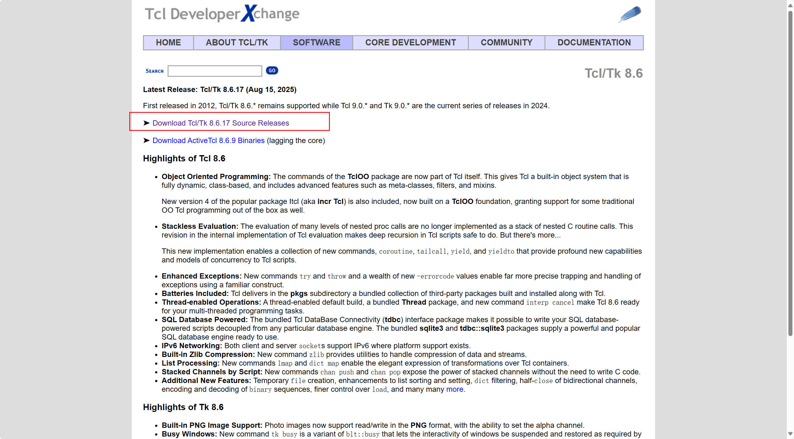794x439 pixels.
Task: Open the HOME tab
Action: coord(168,43)
